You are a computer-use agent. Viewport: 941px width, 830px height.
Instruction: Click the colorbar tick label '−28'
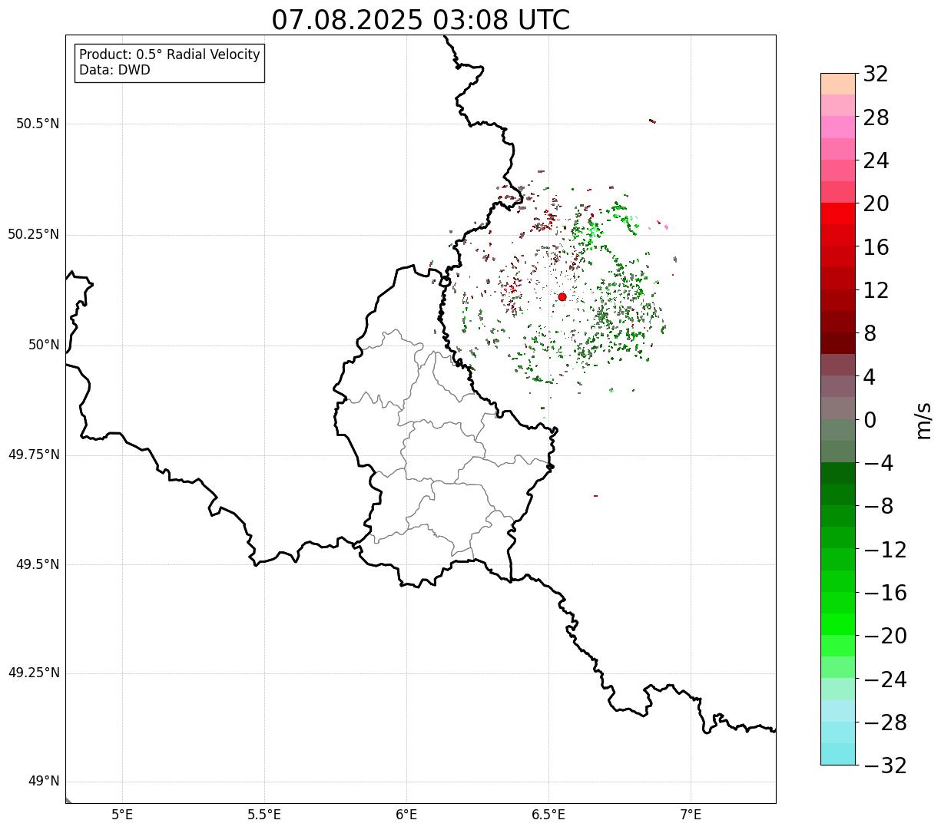pyautogui.click(x=885, y=723)
